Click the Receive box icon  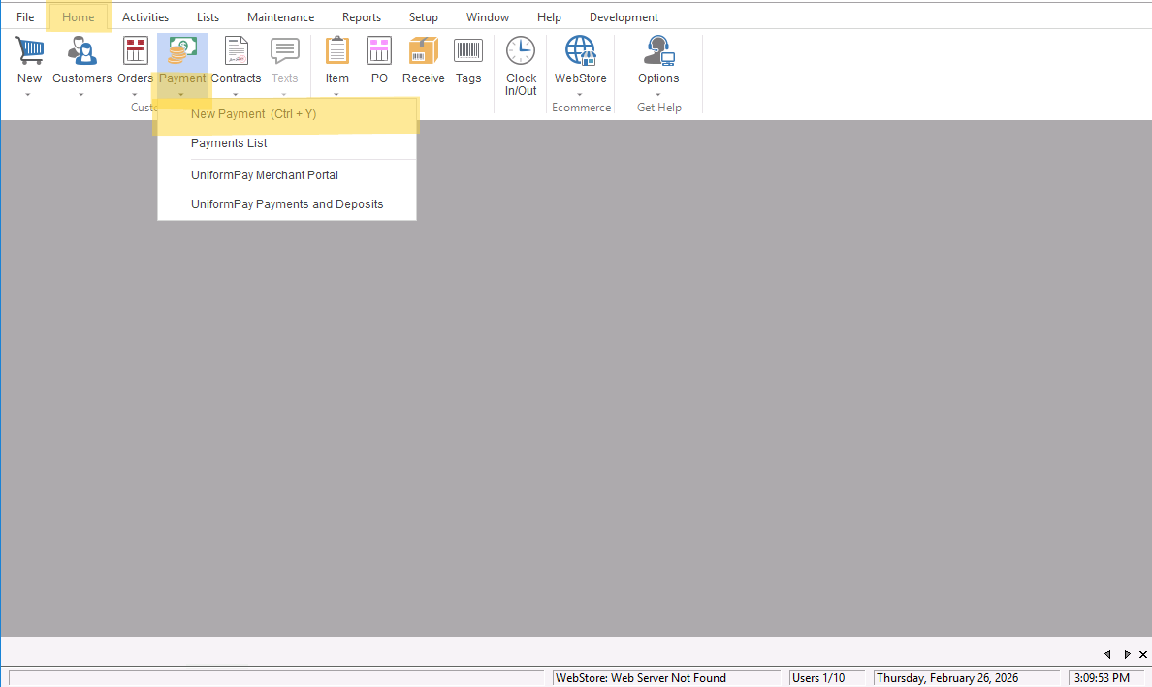point(423,51)
